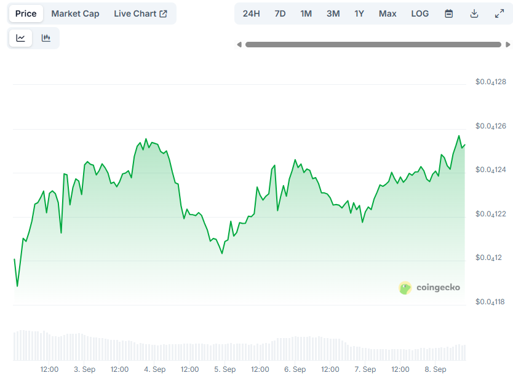Image resolution: width=513 pixels, height=378 pixels.
Task: Toggle the bar chart display mode
Action: (x=46, y=37)
